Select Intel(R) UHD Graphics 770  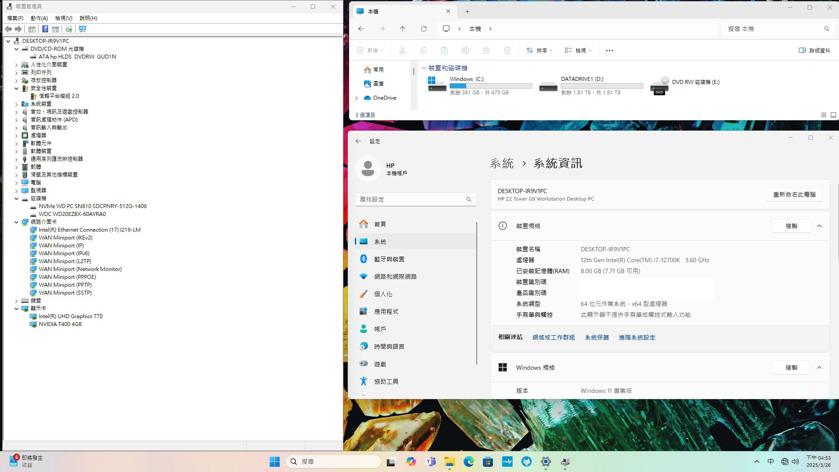click(x=71, y=316)
